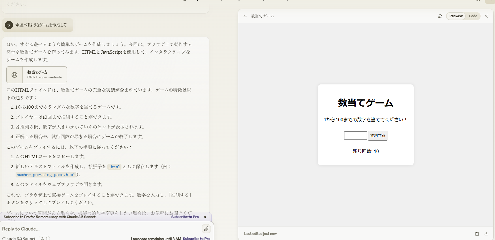
Task: Click the 1 message remaining until 3 AM text
Action: 155,239
